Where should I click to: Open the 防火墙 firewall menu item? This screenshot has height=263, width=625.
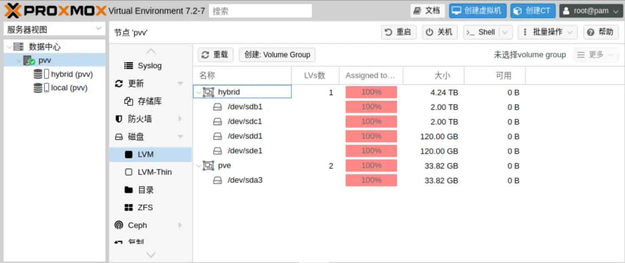[x=150, y=119]
